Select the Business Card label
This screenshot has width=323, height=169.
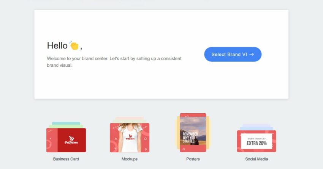point(66,159)
